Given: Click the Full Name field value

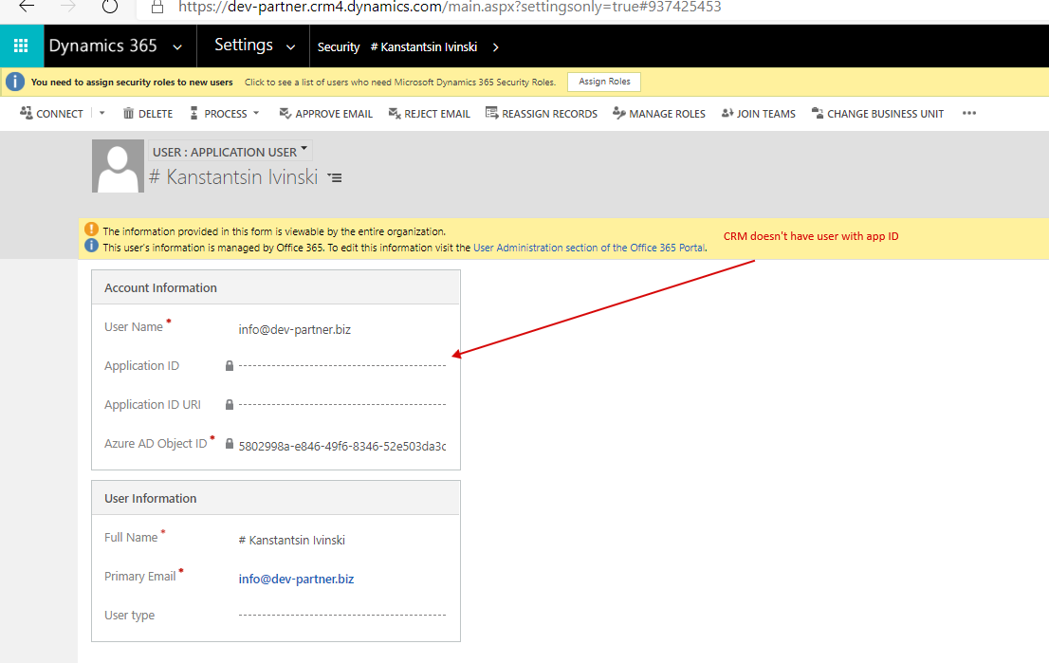Looking at the screenshot, I should [x=292, y=540].
